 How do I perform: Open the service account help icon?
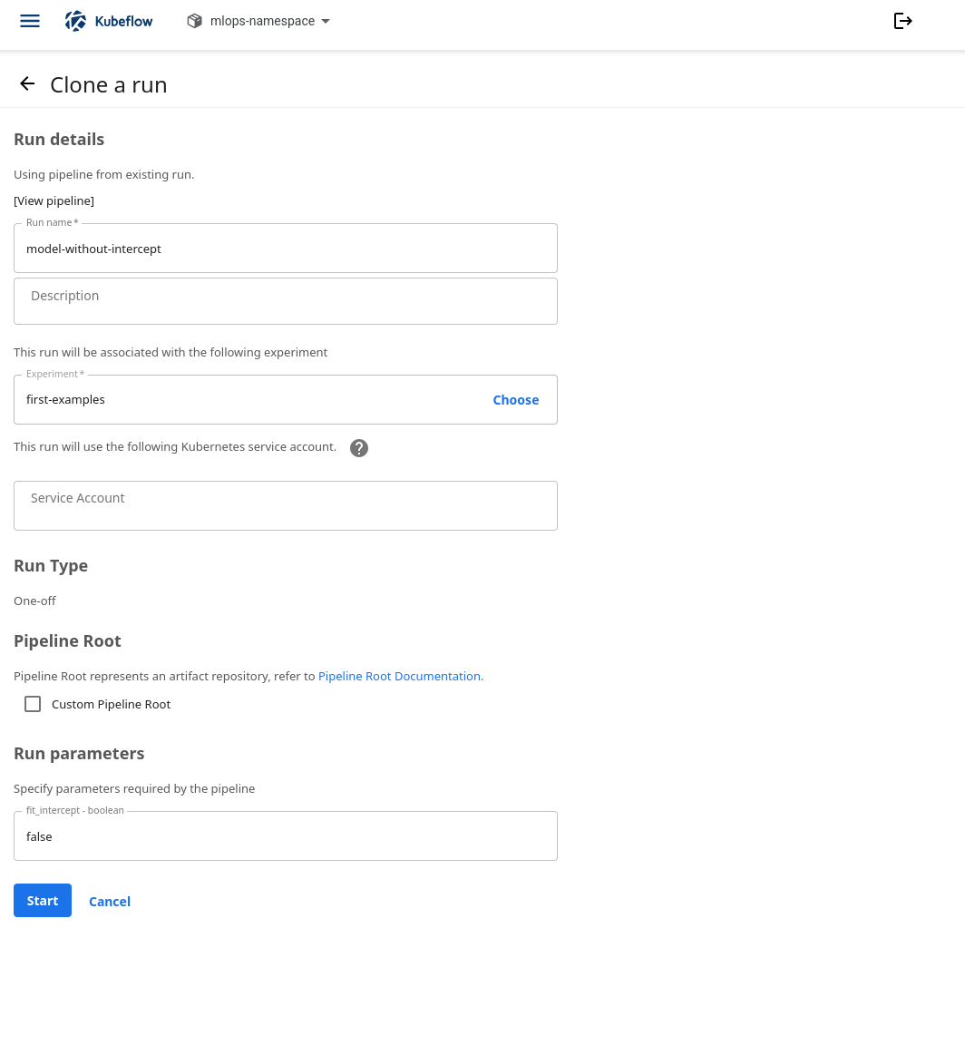(x=359, y=448)
